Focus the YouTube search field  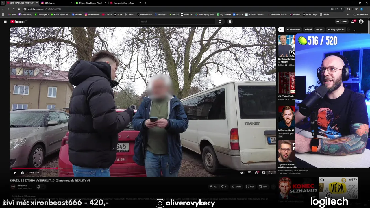[x=177, y=21]
